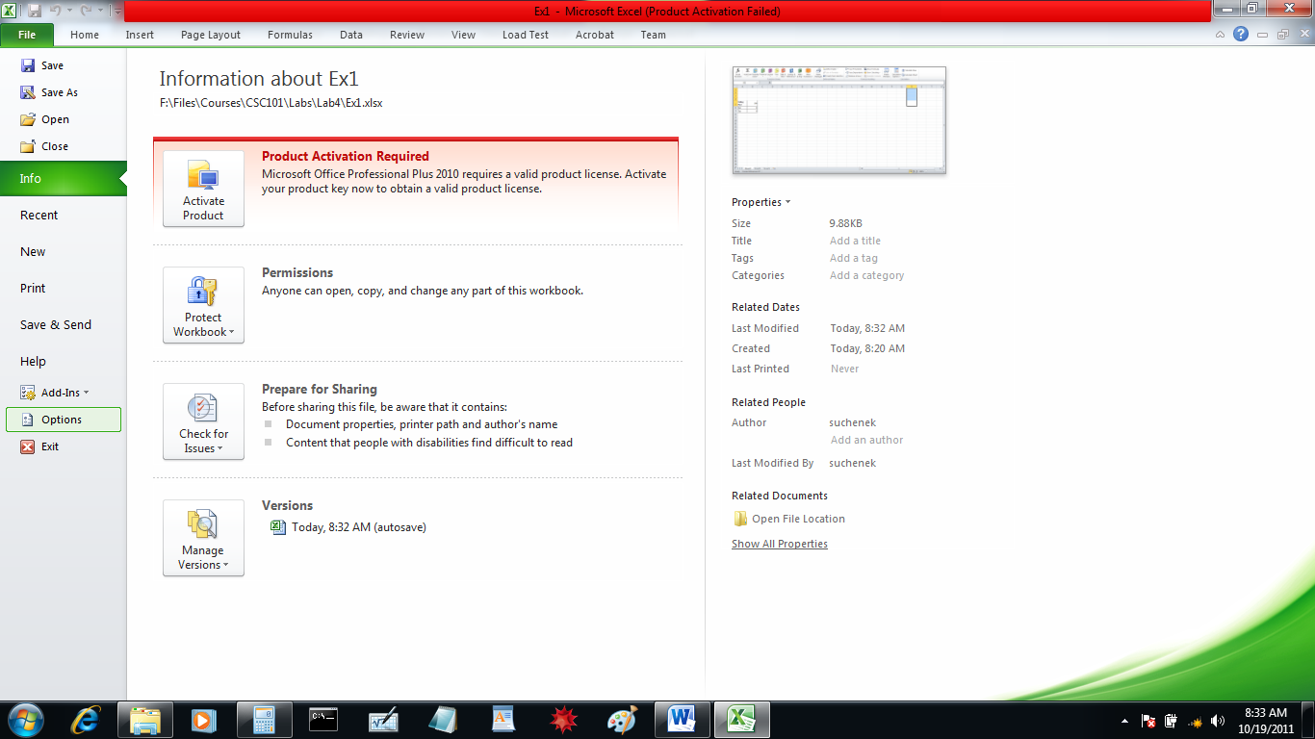
Task: Open Command Prompt from taskbar
Action: coord(322,720)
